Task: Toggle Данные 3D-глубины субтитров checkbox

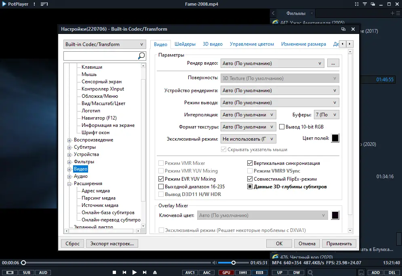Action: 250,186
